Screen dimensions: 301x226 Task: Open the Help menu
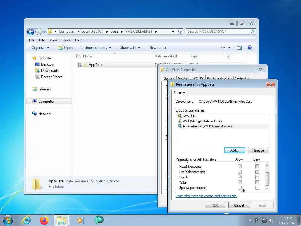78,40
